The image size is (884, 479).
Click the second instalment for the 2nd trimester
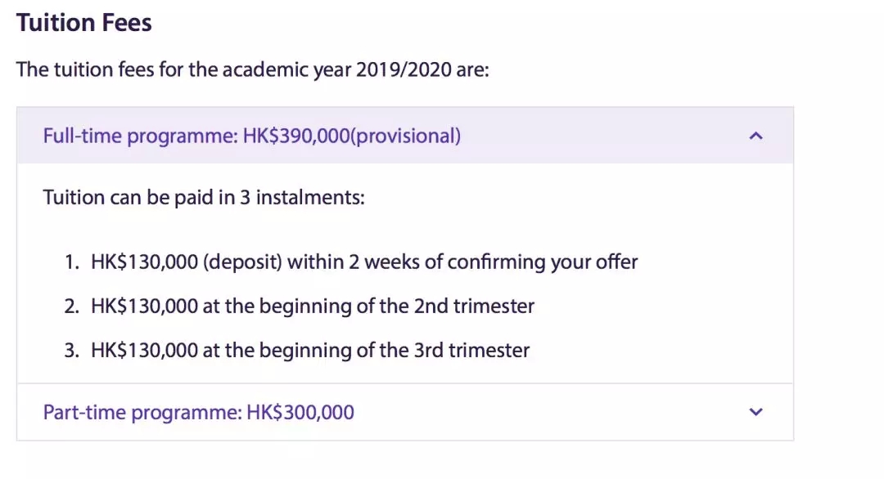(x=299, y=307)
